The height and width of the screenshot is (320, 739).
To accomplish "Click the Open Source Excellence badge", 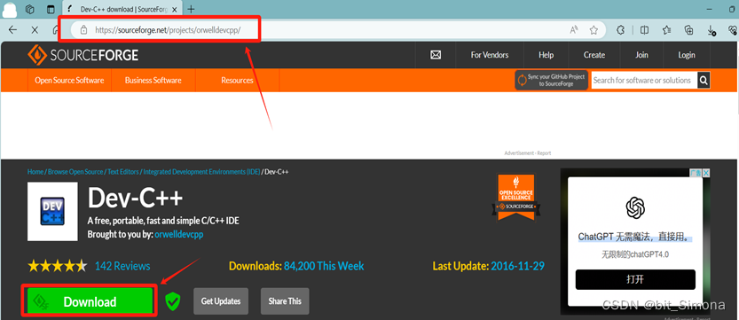I will click(516, 198).
